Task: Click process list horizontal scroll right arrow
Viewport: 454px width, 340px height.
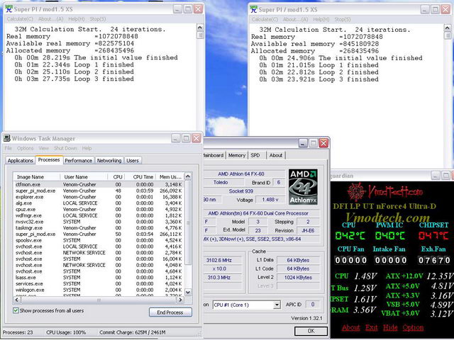Action: 181,300
